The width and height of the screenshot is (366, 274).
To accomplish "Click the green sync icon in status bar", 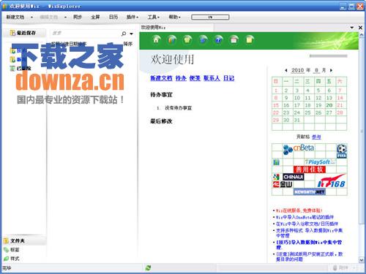I will (148, 268).
